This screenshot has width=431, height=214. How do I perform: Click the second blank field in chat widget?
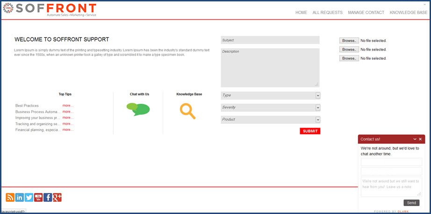[x=391, y=171]
